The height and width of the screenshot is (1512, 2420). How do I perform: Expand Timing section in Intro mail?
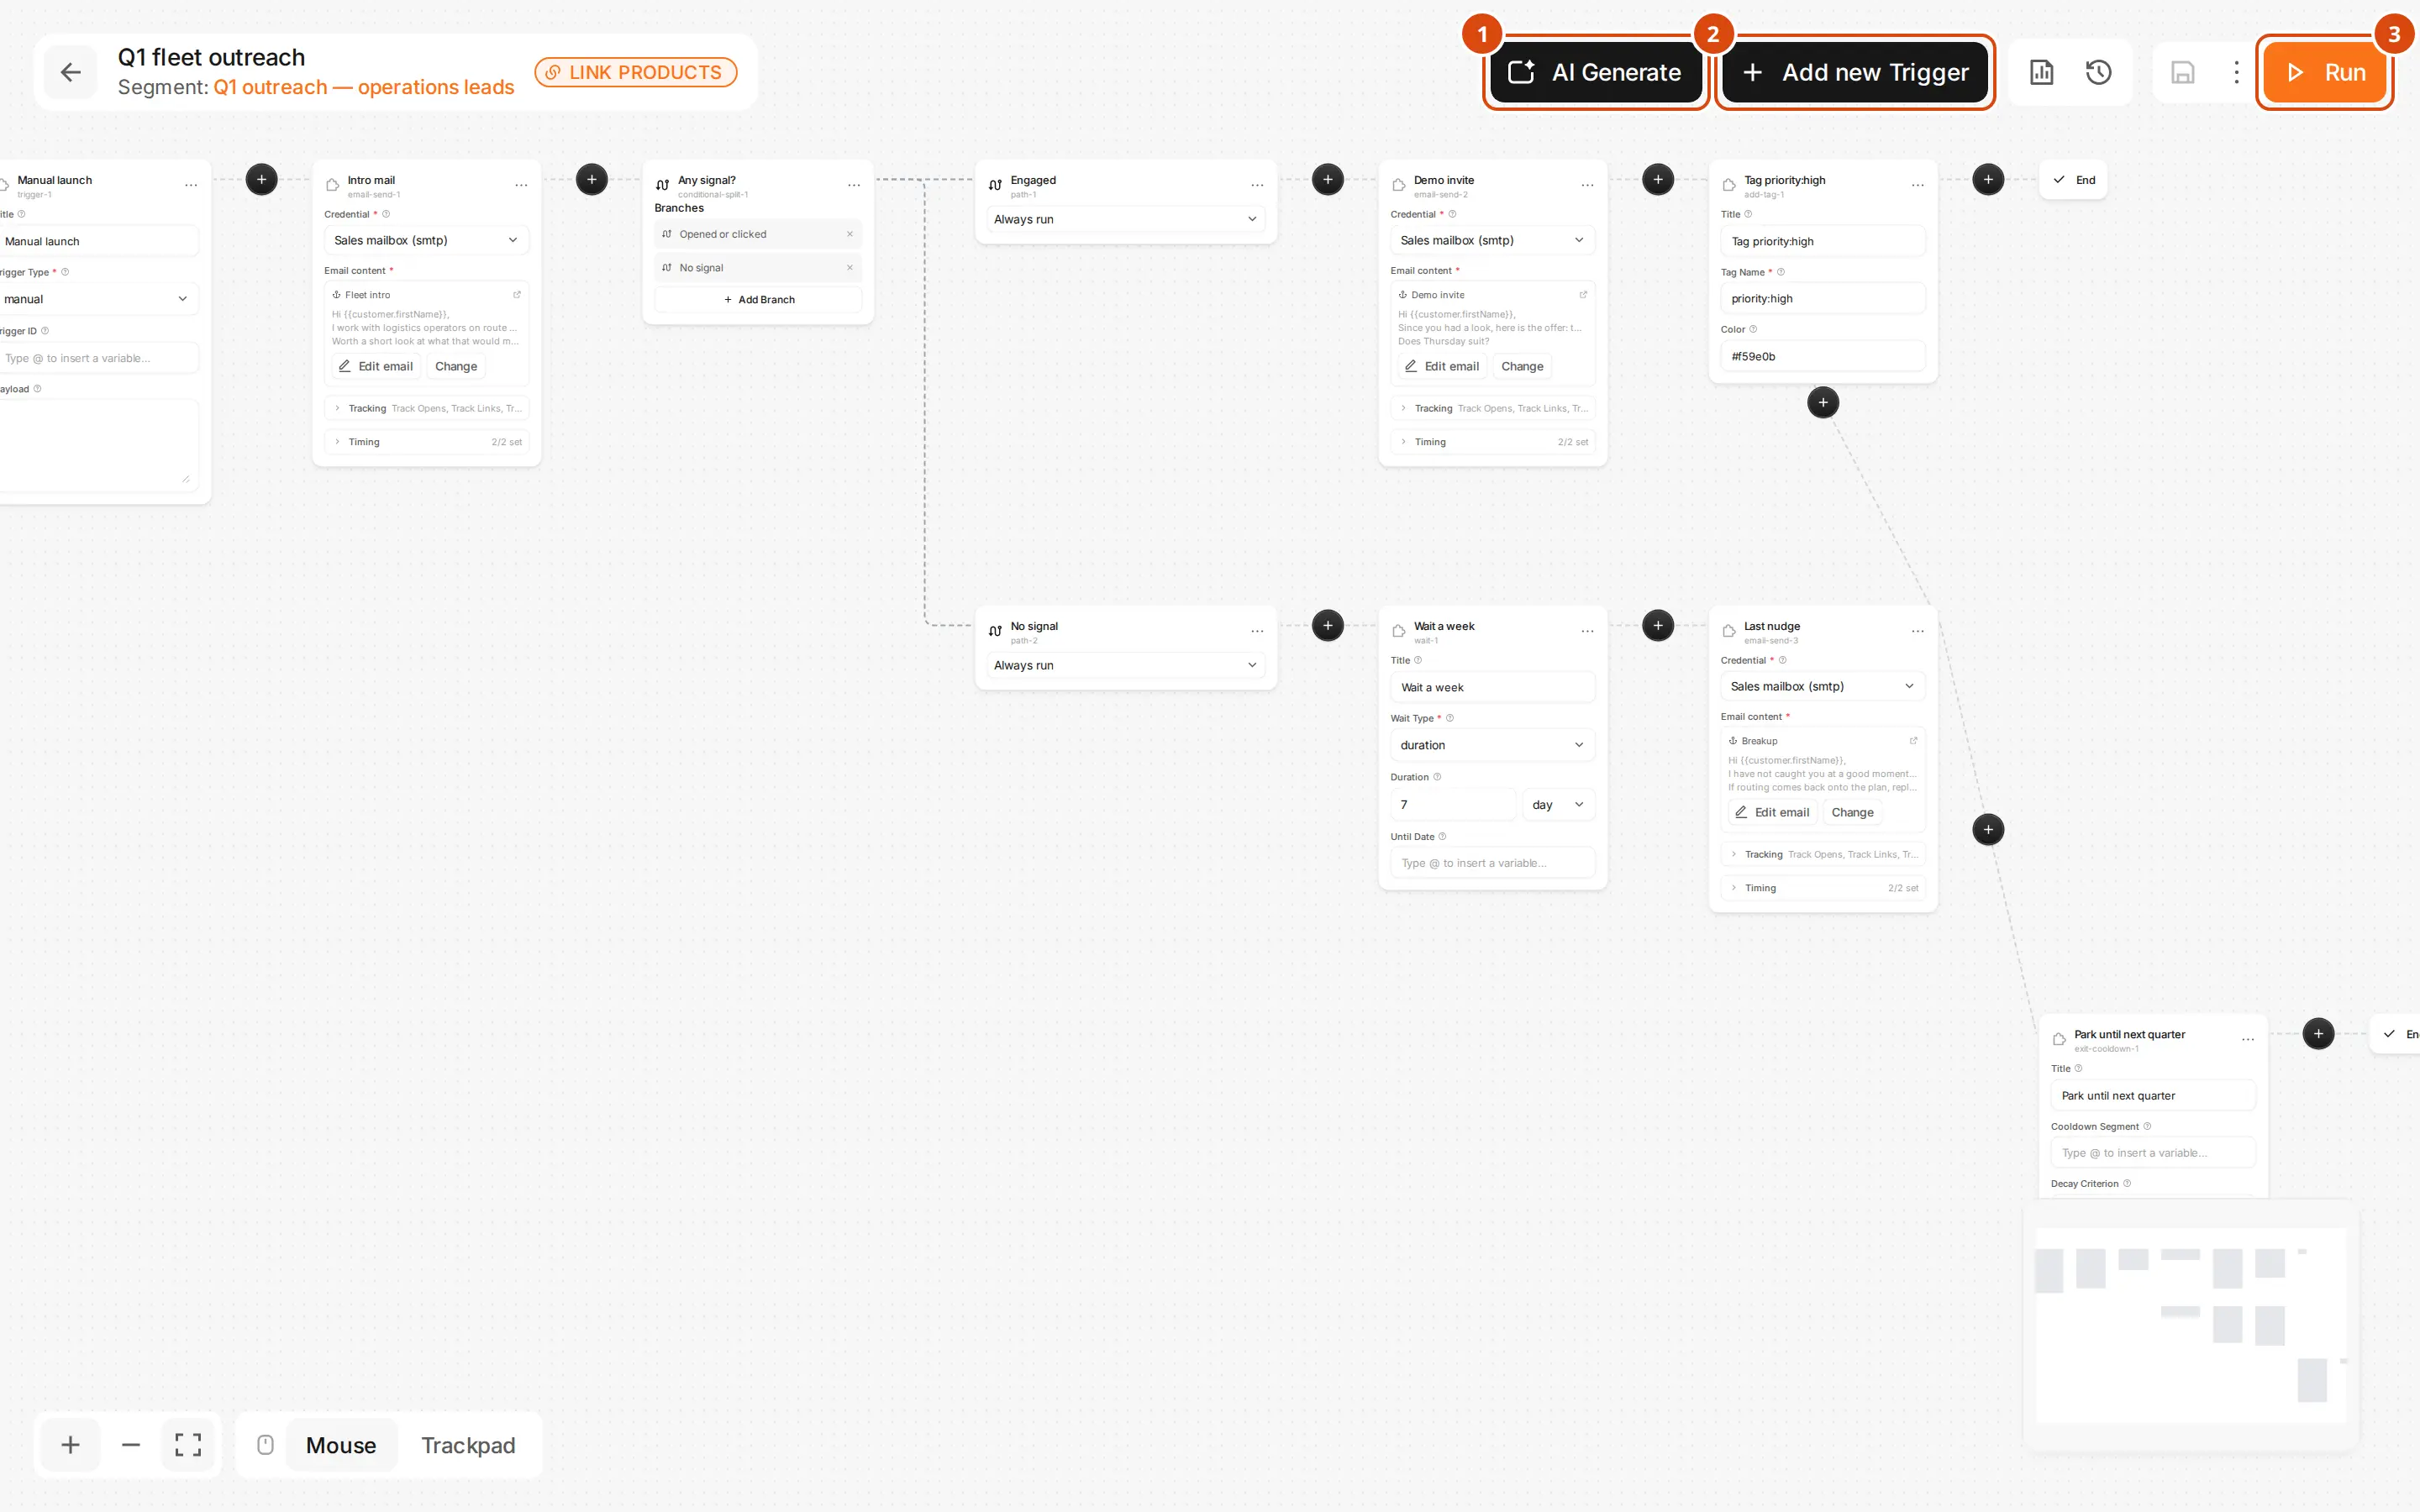(427, 442)
